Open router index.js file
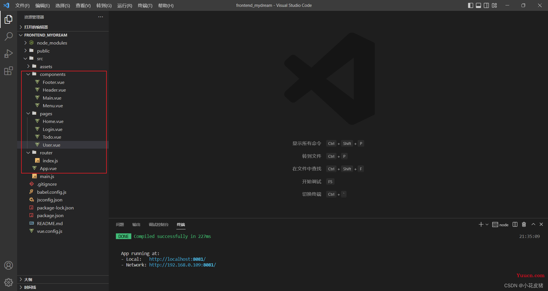The image size is (548, 291). pyautogui.click(x=63, y=161)
